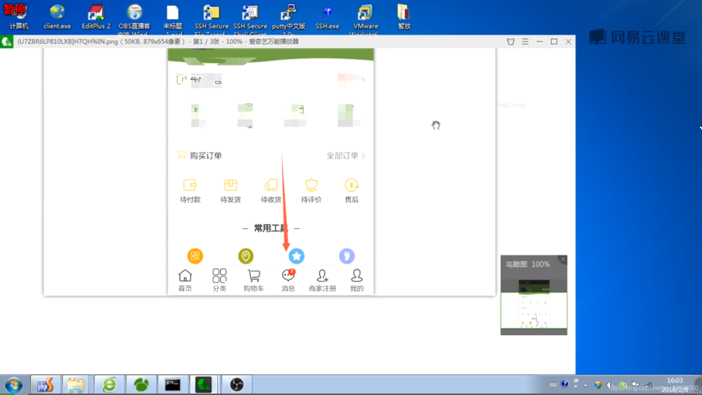Select the 分类 (Category) icon
The height and width of the screenshot is (395, 702).
219,280
